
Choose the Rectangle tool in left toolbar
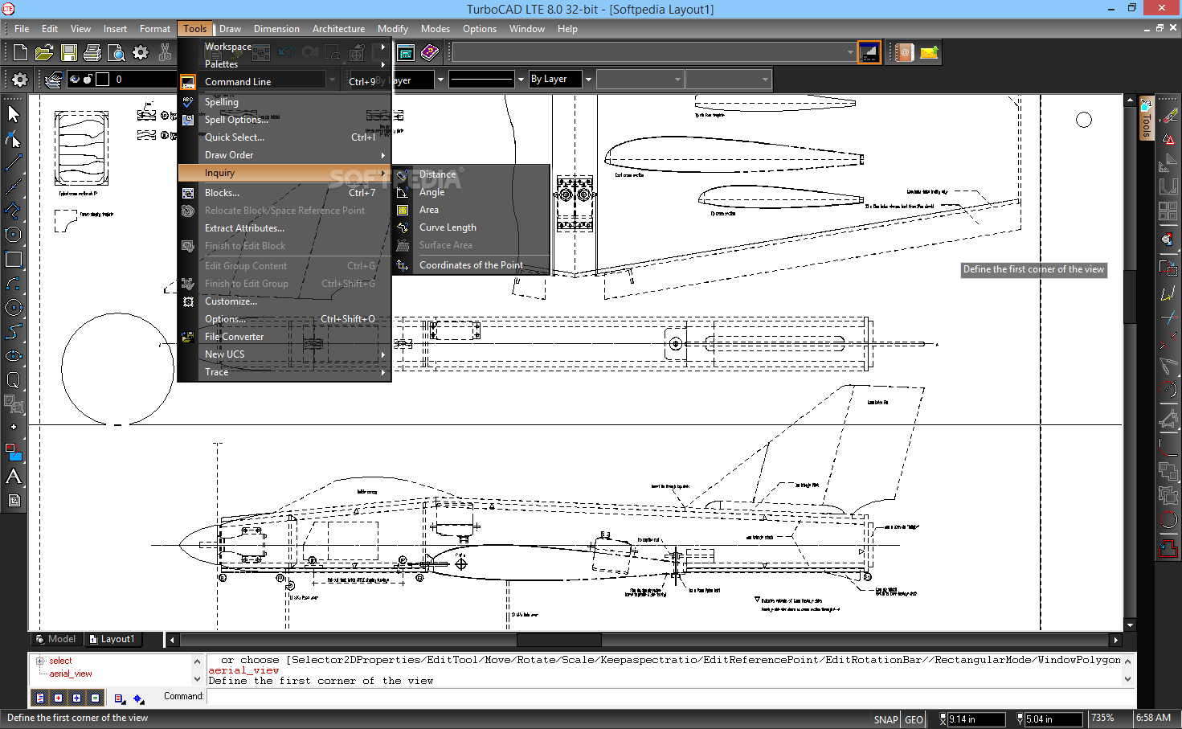click(x=14, y=259)
